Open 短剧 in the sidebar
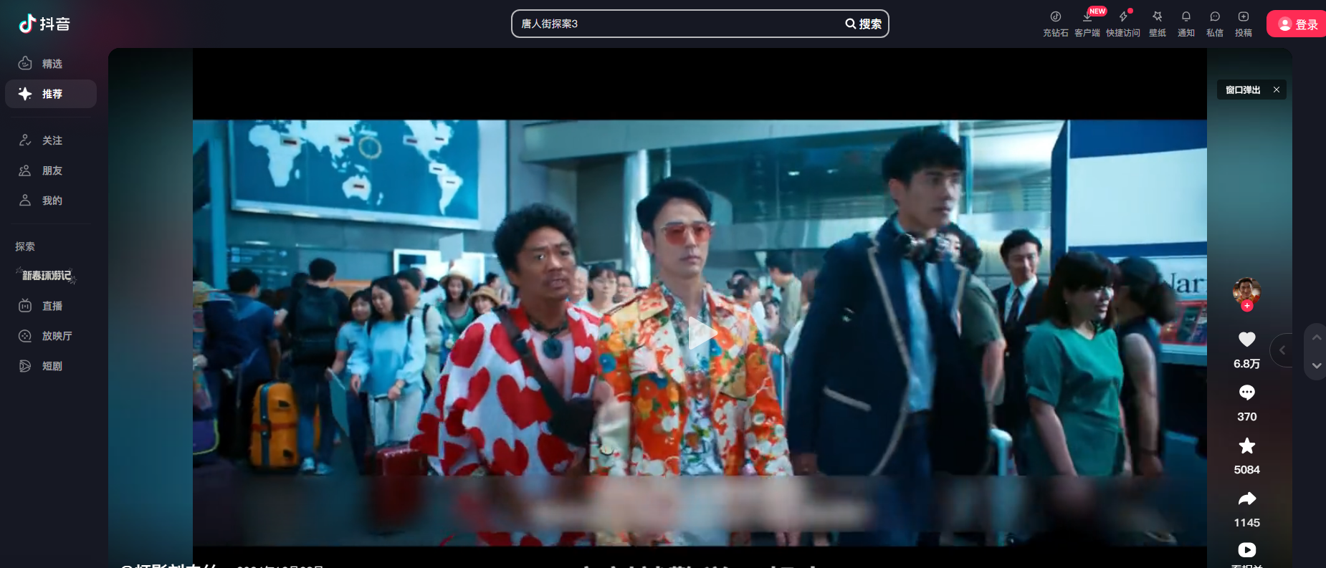 pyautogui.click(x=51, y=366)
